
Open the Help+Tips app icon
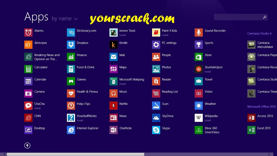coord(71,106)
